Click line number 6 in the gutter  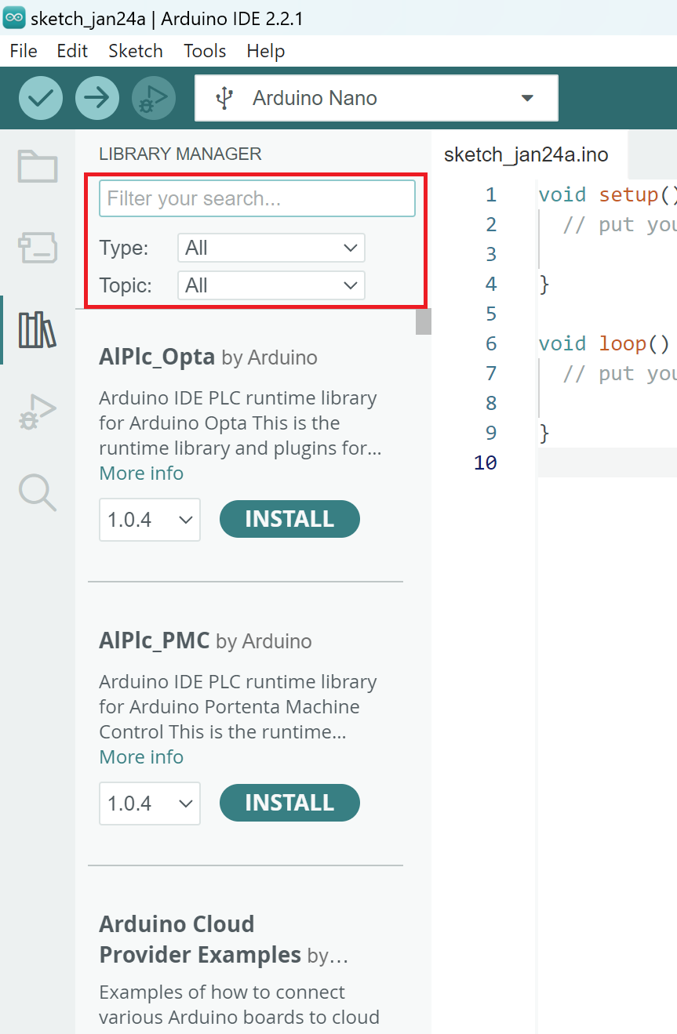pos(491,344)
